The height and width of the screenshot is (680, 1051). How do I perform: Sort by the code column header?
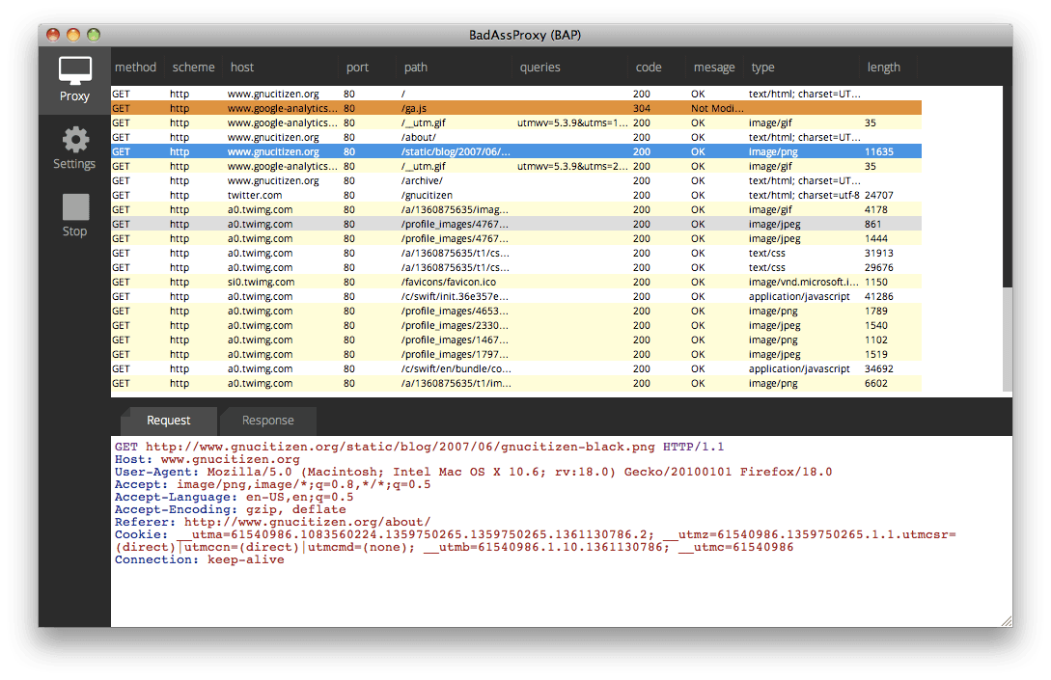[649, 67]
